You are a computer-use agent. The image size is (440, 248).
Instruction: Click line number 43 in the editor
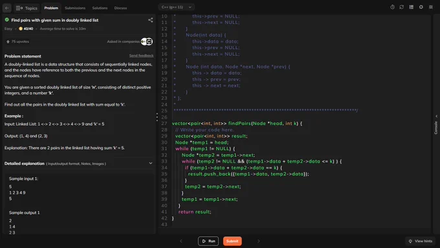[x=164, y=225]
